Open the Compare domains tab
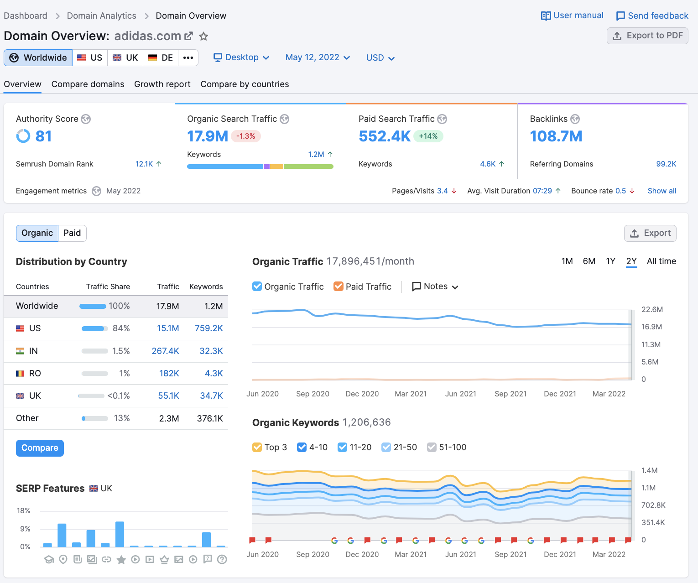 click(x=88, y=84)
